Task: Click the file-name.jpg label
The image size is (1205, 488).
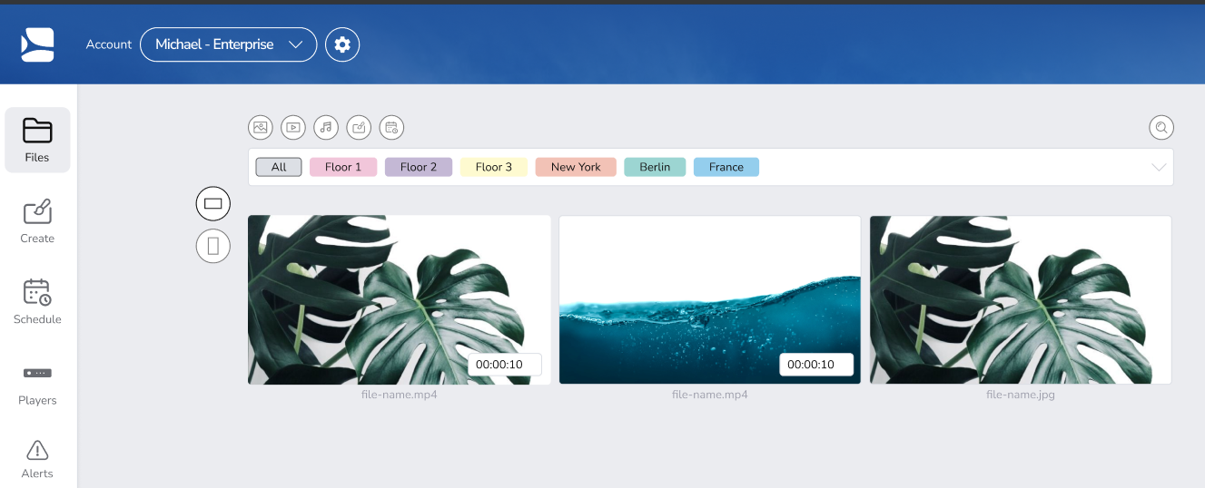Action: (1021, 395)
